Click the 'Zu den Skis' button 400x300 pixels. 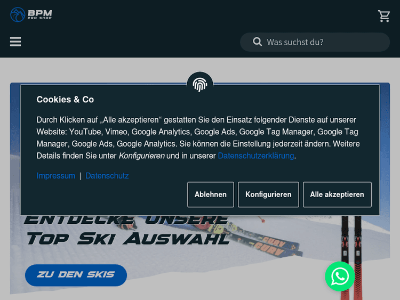click(76, 275)
